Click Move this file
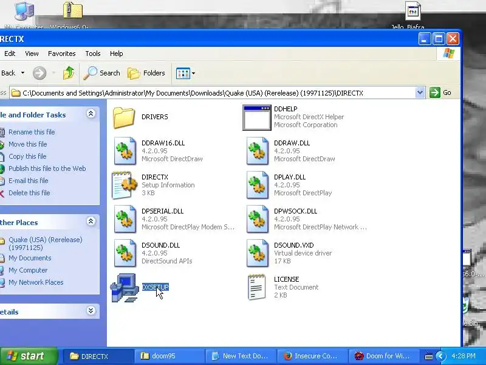The width and height of the screenshot is (486, 365). 27,144
